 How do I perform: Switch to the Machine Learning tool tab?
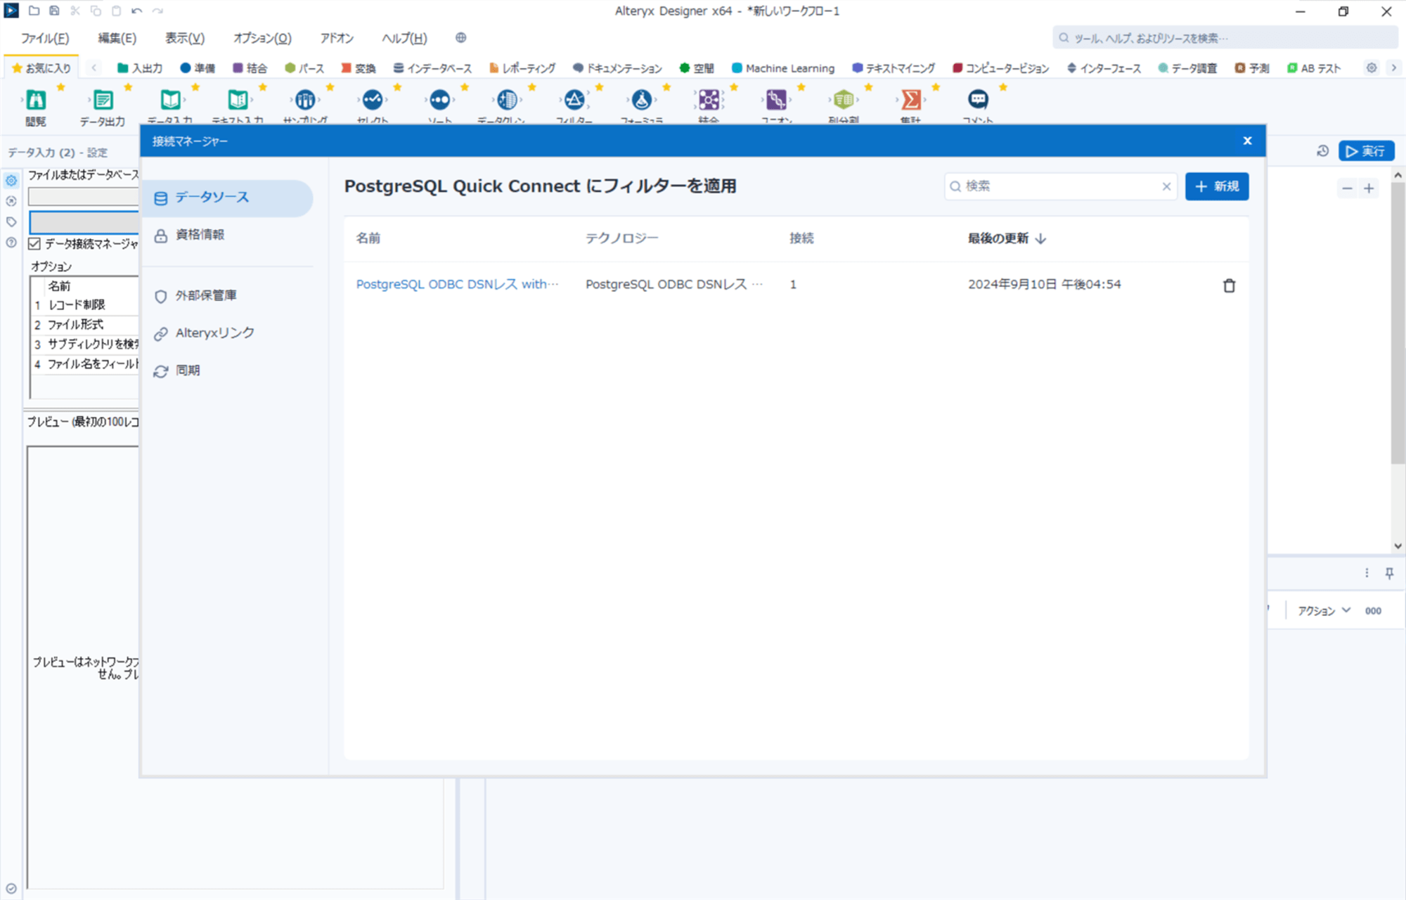point(783,68)
